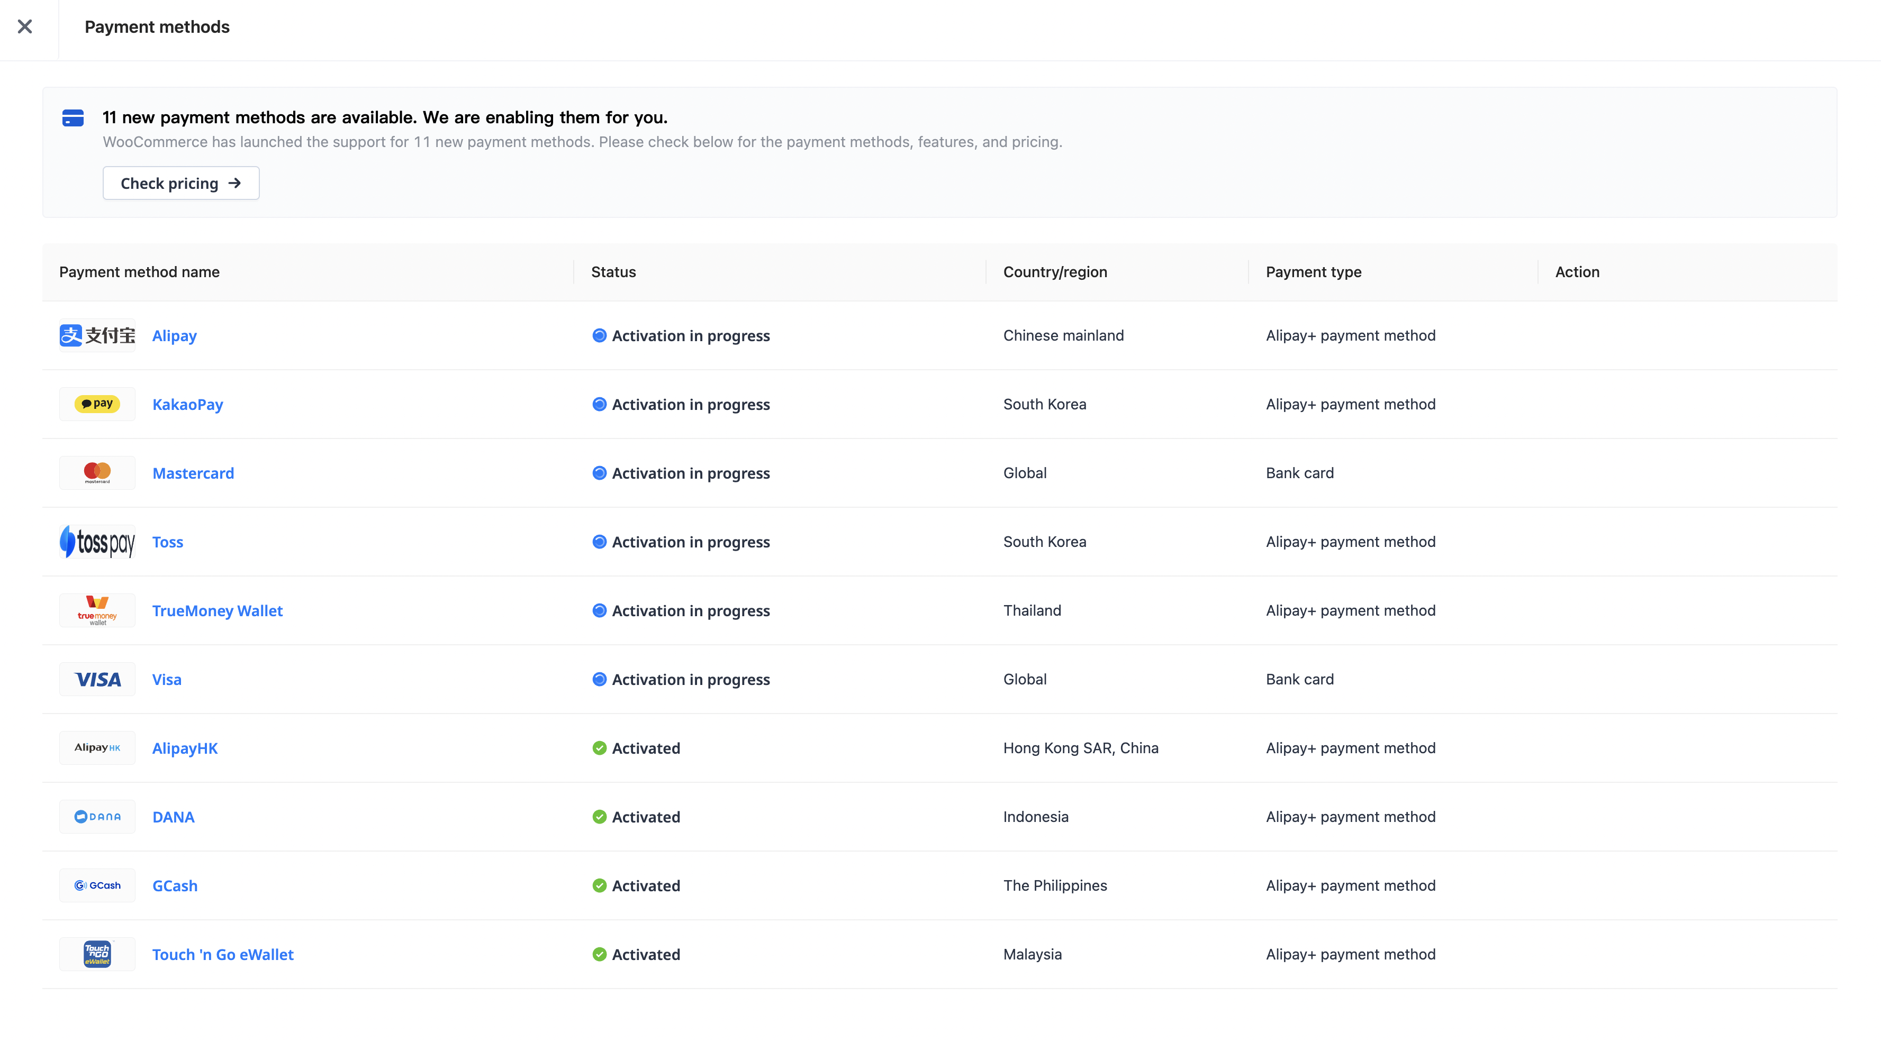Click the blue card icon in banner
The height and width of the screenshot is (1042, 1881).
pyautogui.click(x=73, y=117)
